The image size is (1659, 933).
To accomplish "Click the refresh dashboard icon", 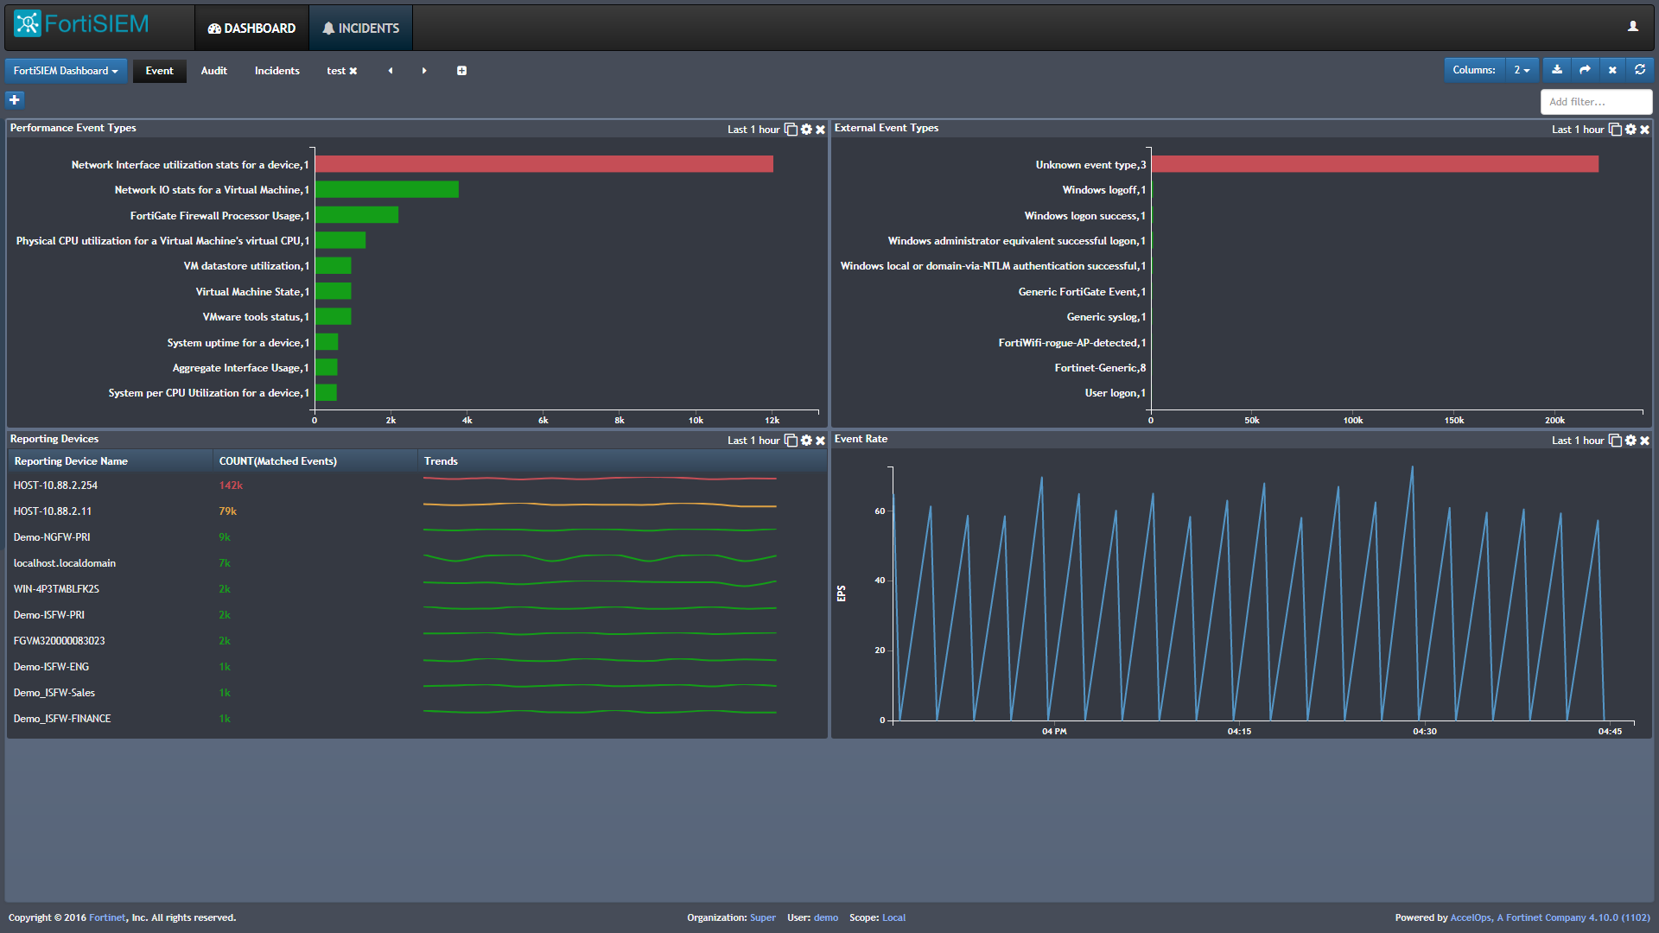I will pyautogui.click(x=1640, y=70).
